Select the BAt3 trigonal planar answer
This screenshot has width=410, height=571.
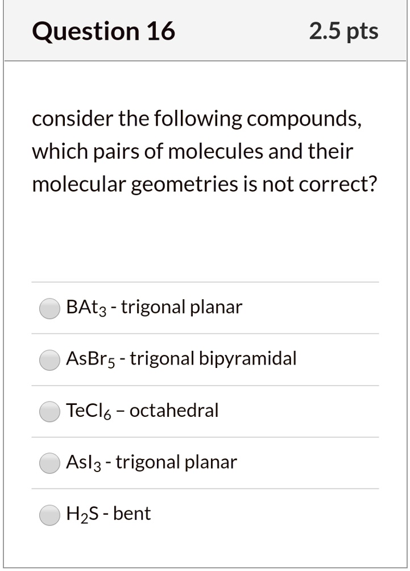pyautogui.click(x=49, y=307)
